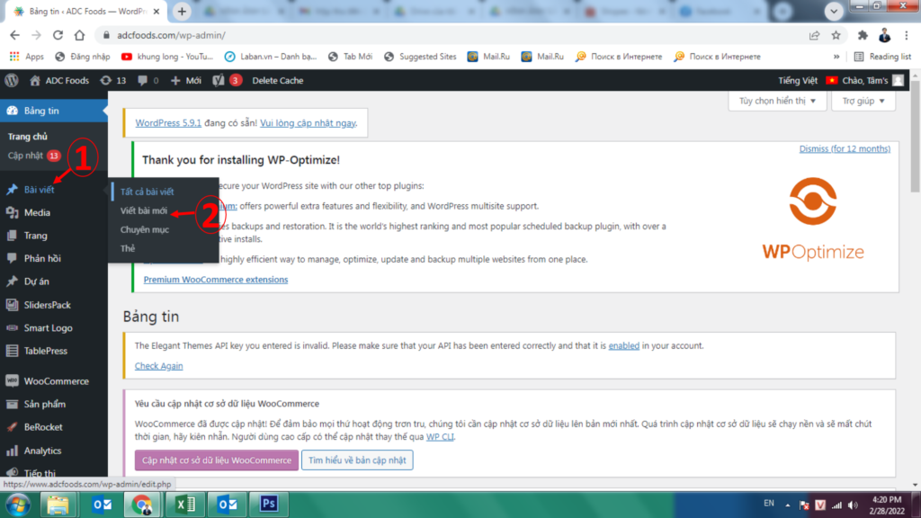The width and height of the screenshot is (921, 518).
Task: Click the WordPress logo in admin bar
Action: 12,80
